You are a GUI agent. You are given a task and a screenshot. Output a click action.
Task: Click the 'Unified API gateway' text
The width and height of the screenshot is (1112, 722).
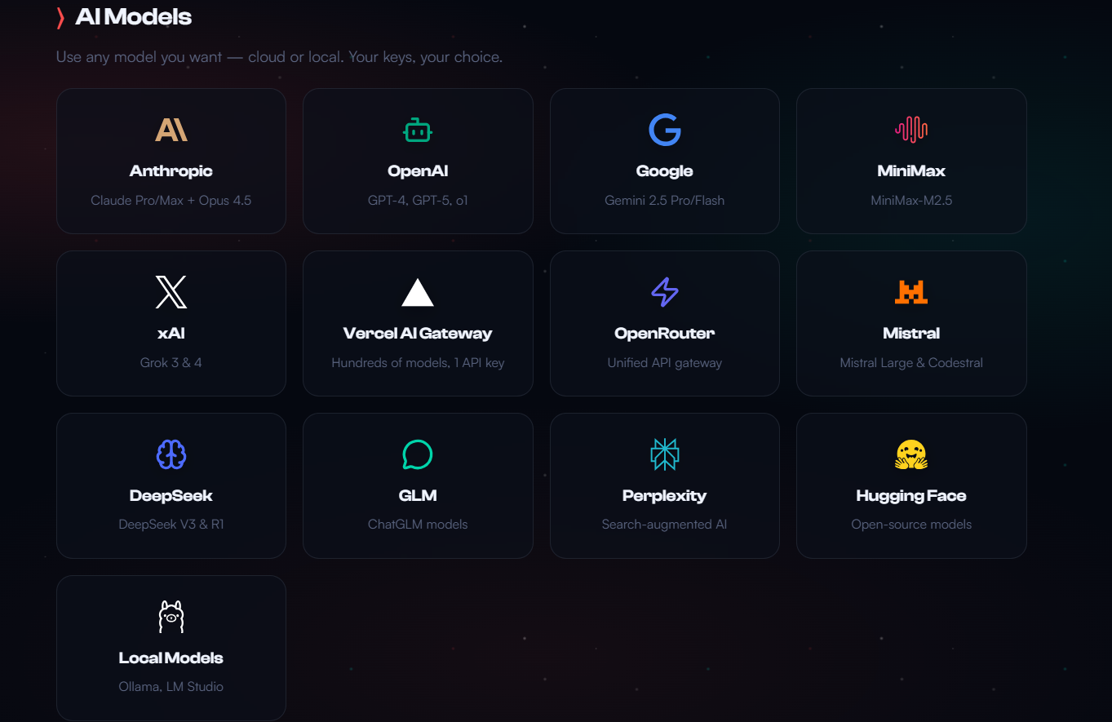(665, 362)
